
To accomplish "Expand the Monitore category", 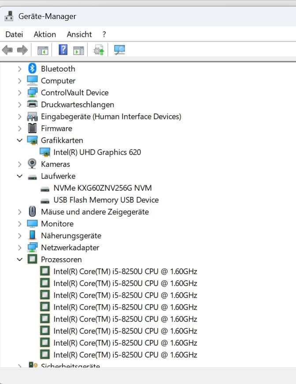I will pyautogui.click(x=19, y=223).
